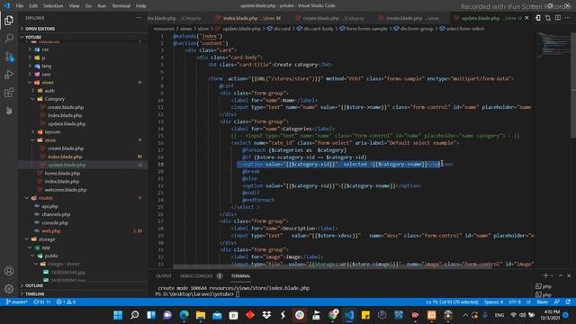Viewport: 576px width, 324px height.
Task: Close the update.blade.php store tab
Action: click(526, 18)
